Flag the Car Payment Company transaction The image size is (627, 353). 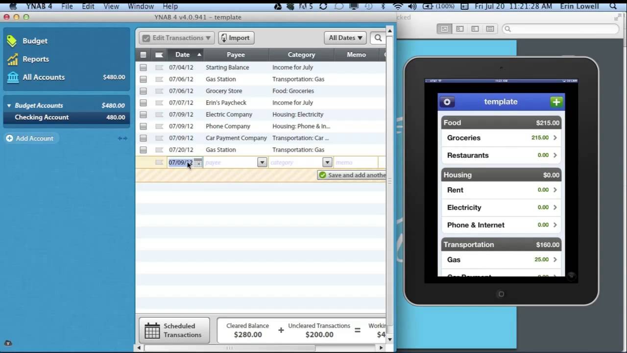(159, 138)
